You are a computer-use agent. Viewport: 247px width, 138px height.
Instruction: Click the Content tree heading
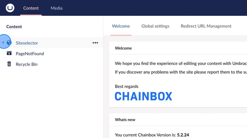[14, 27]
